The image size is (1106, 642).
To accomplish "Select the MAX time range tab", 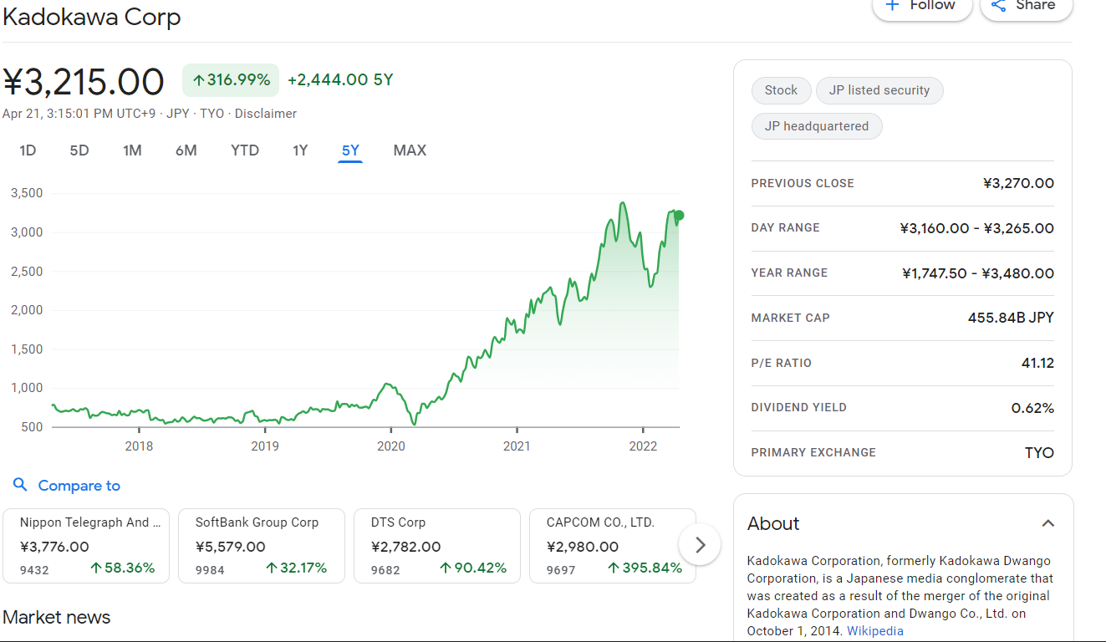I will (410, 150).
